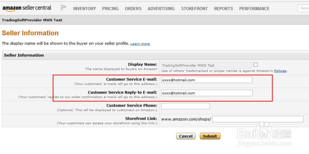Click the Amazon Seller Central logo
309x154 pixels.
tap(27, 8)
